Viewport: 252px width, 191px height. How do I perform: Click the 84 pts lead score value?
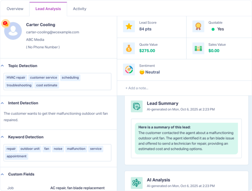[x=145, y=29]
